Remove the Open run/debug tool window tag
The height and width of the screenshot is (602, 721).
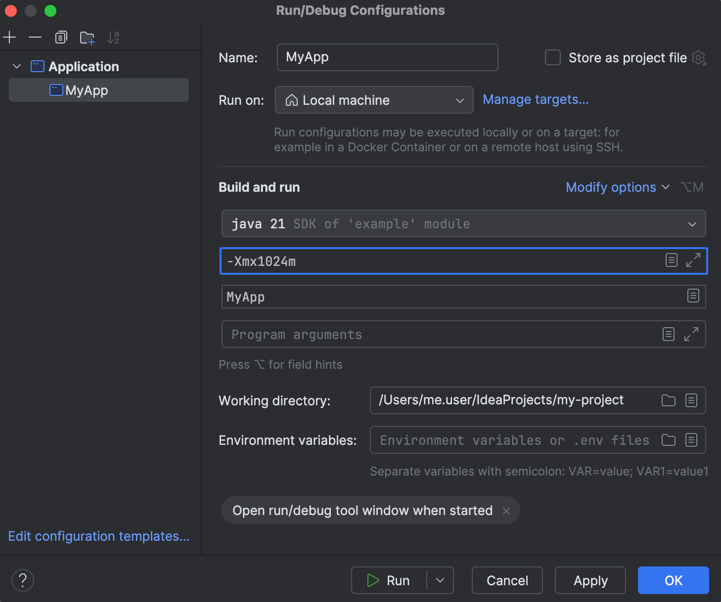click(x=506, y=511)
